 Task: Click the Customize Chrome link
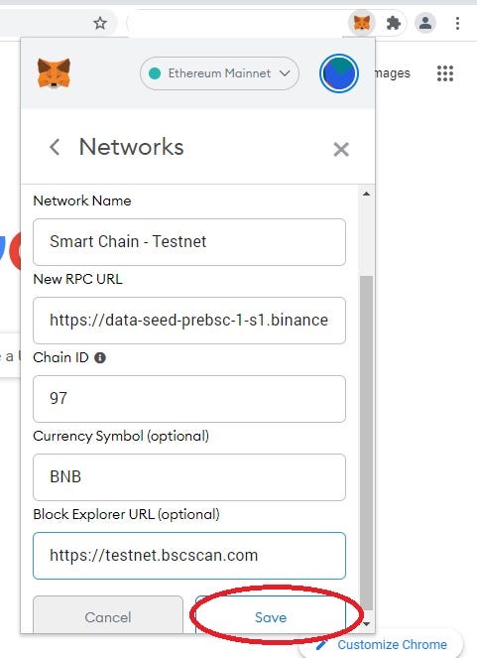(392, 644)
